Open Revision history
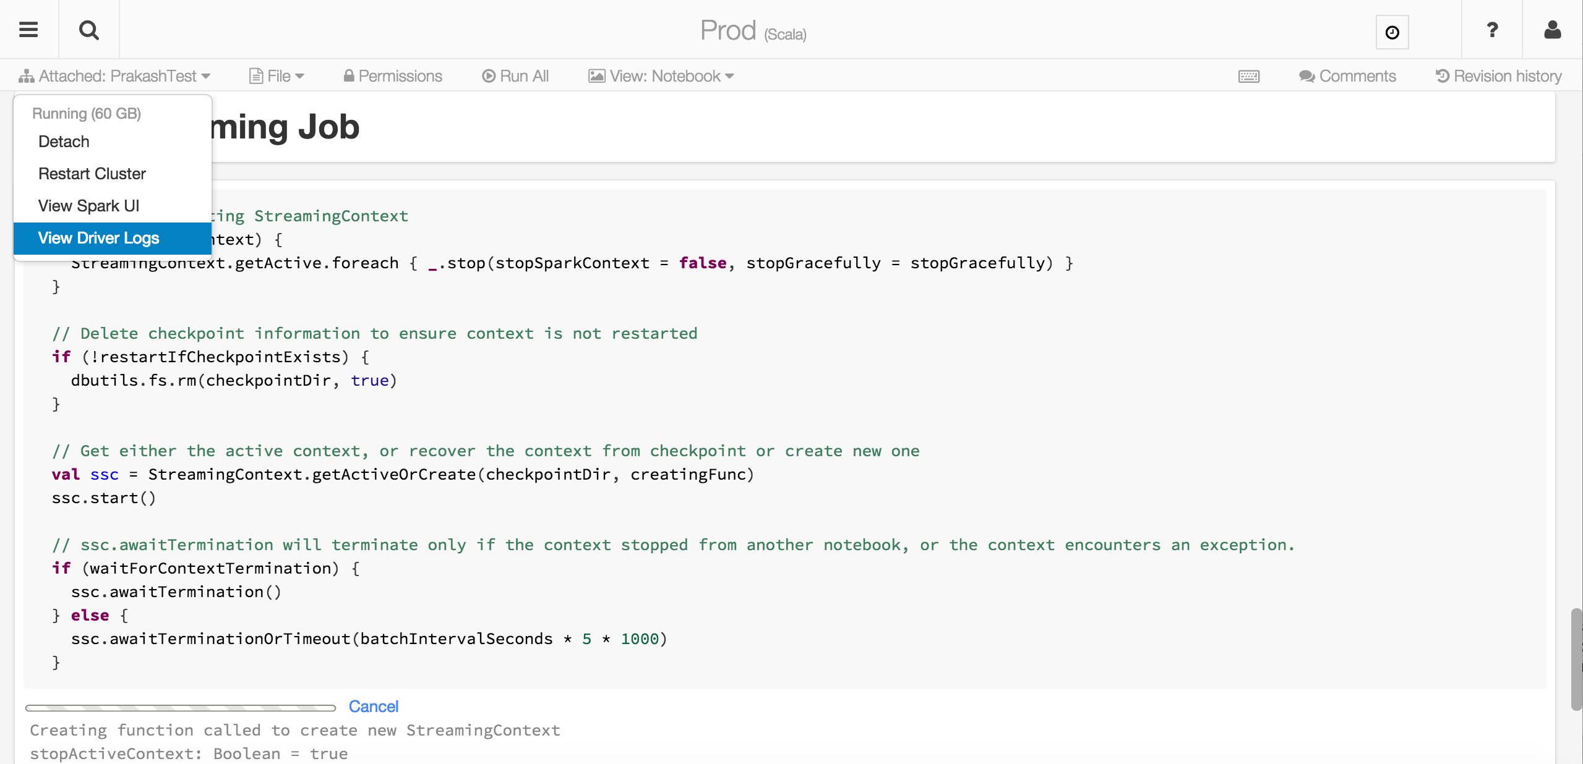This screenshot has height=764, width=1583. [x=1498, y=76]
